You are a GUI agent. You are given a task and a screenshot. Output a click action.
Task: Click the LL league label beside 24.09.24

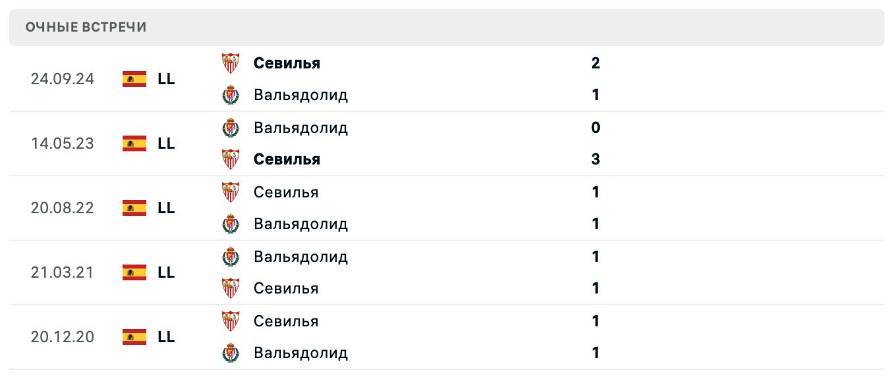point(167,79)
